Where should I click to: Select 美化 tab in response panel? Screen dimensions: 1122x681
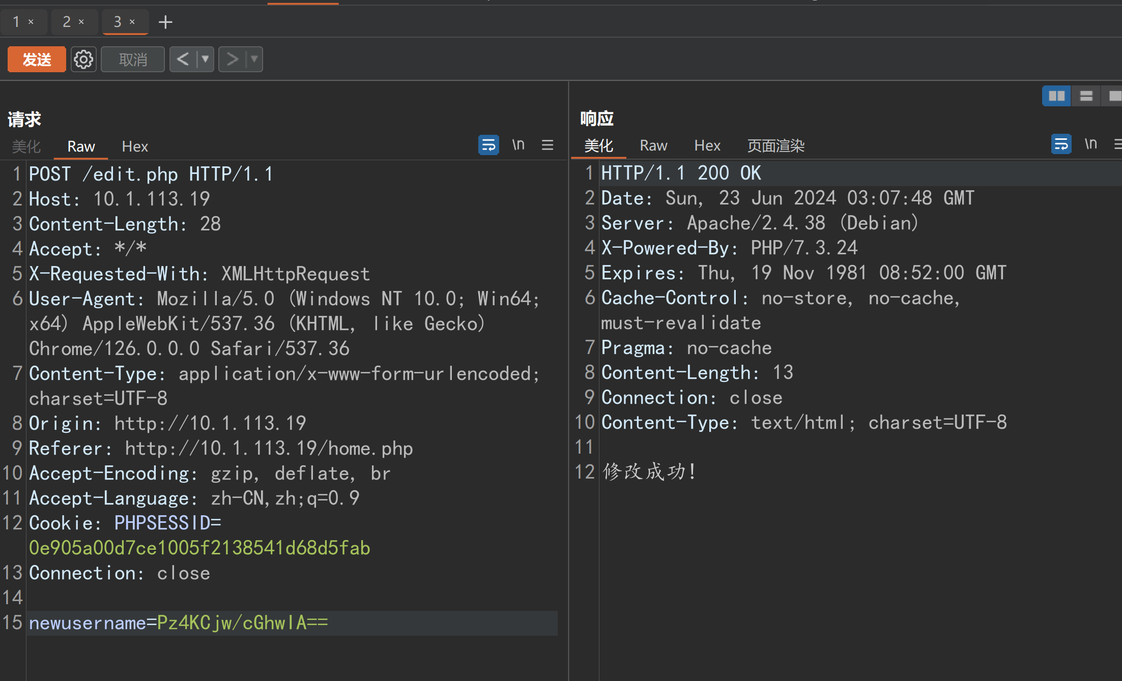tap(598, 146)
